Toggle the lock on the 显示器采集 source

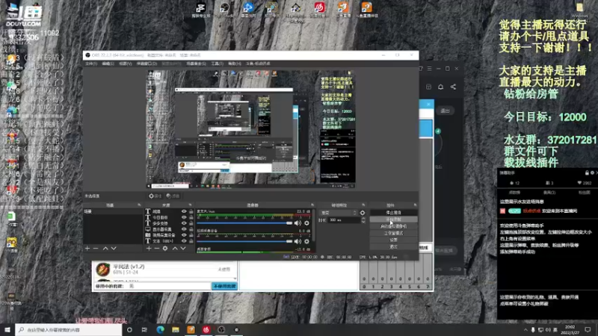(191, 229)
